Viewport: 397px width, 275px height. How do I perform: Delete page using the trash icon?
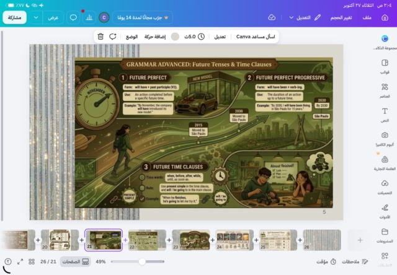tap(100, 37)
